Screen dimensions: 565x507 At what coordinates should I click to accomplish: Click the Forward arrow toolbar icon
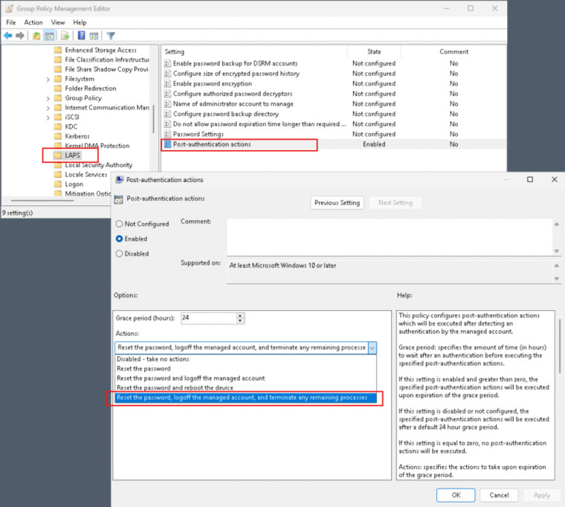point(19,36)
